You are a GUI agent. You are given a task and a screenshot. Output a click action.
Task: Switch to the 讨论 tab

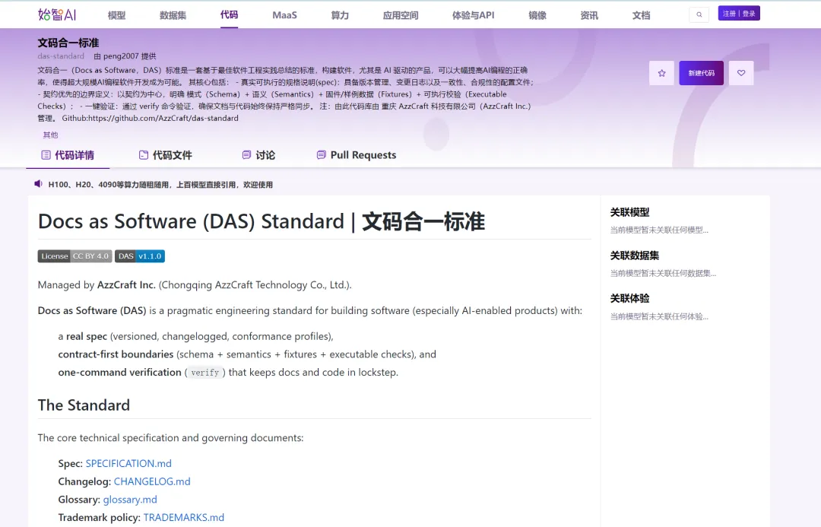[x=258, y=155]
